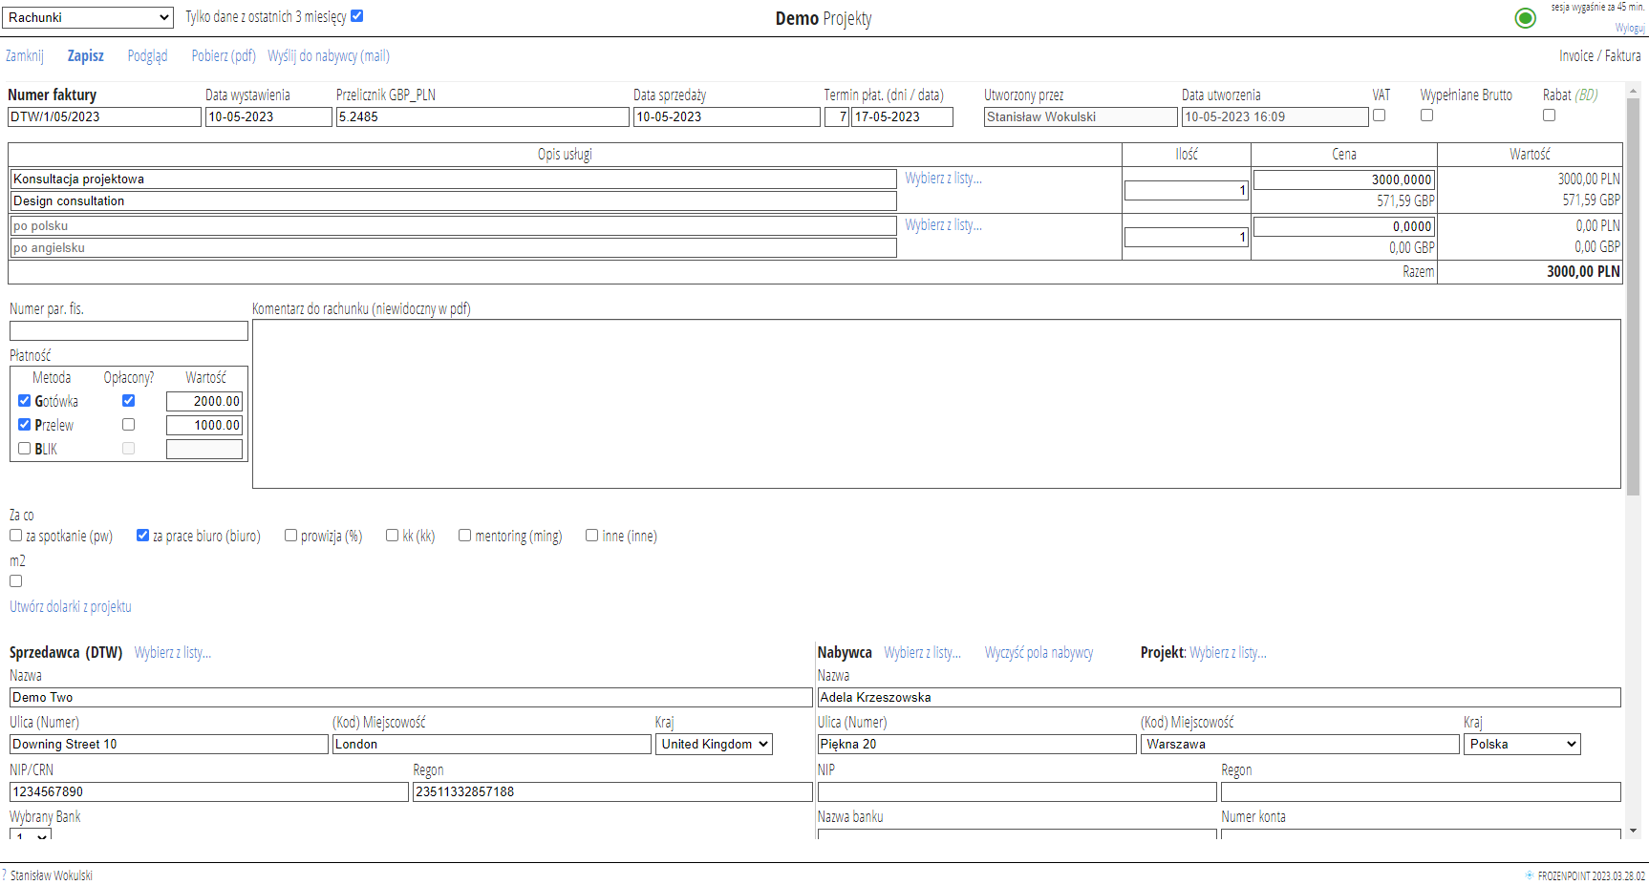Click 'Wybierz z listy...' next to Sprzedawca
Image resolution: width=1649 pixels, height=885 pixels.
172,653
